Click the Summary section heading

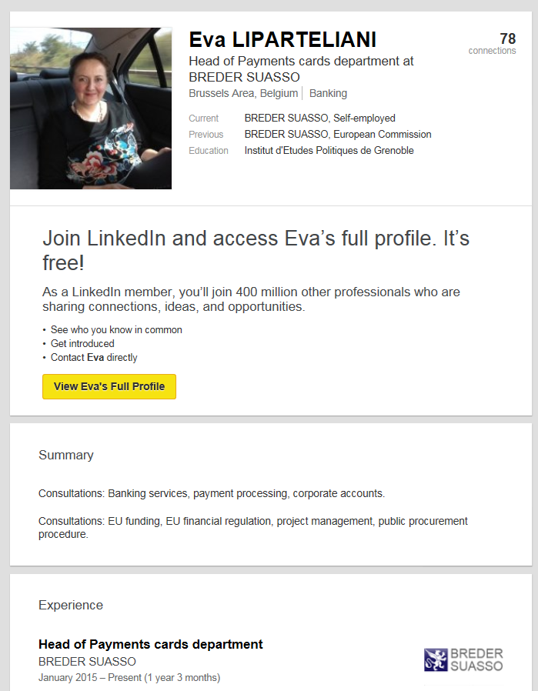66,455
